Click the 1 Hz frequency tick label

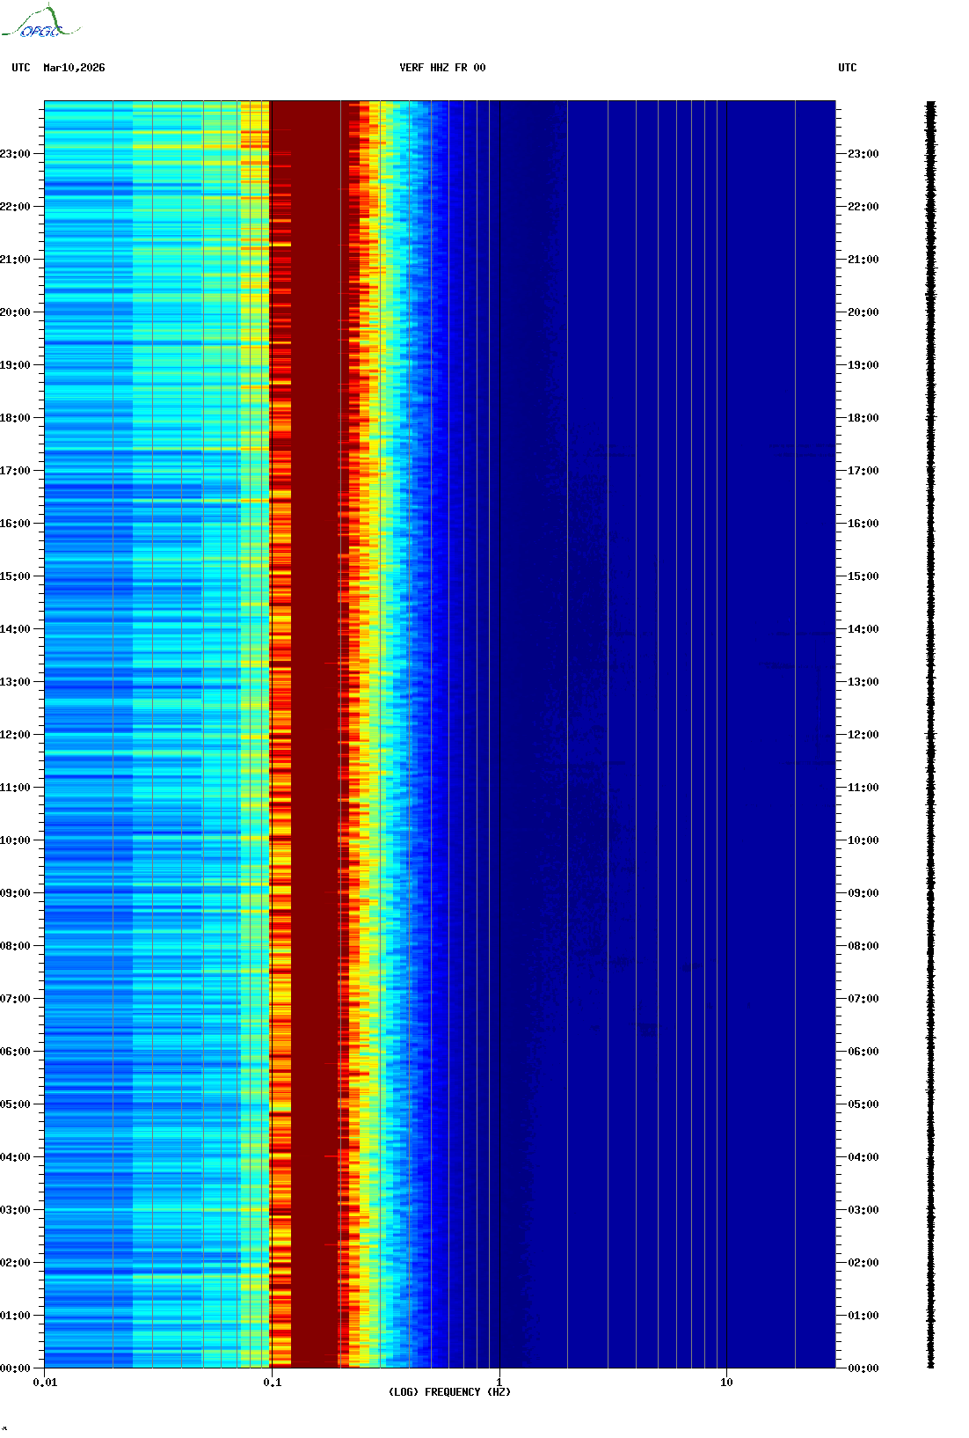tap(499, 1383)
